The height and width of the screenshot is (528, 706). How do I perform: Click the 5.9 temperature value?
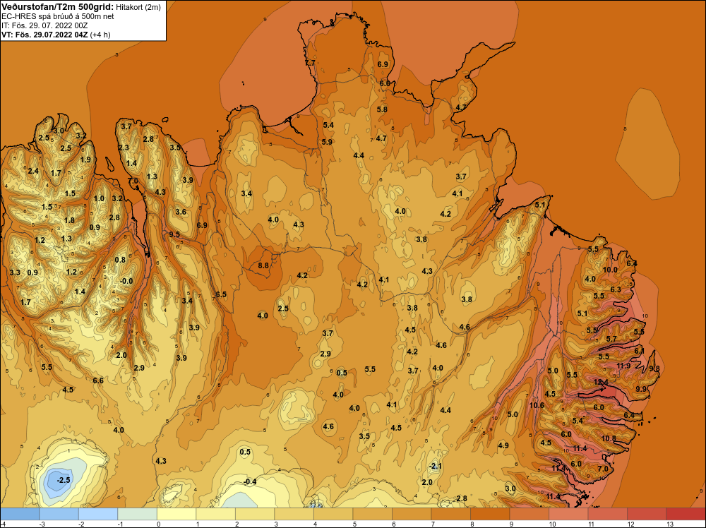tap(328, 142)
